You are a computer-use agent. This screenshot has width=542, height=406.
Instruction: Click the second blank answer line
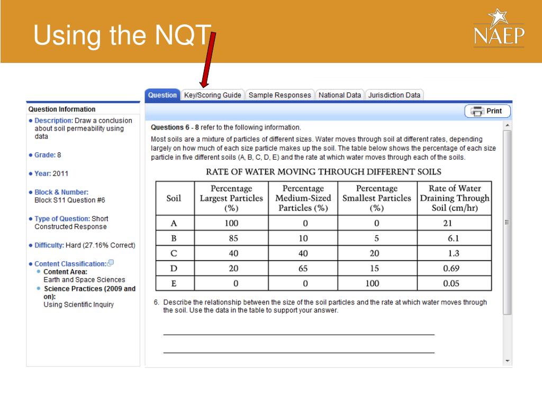pyautogui.click(x=299, y=353)
